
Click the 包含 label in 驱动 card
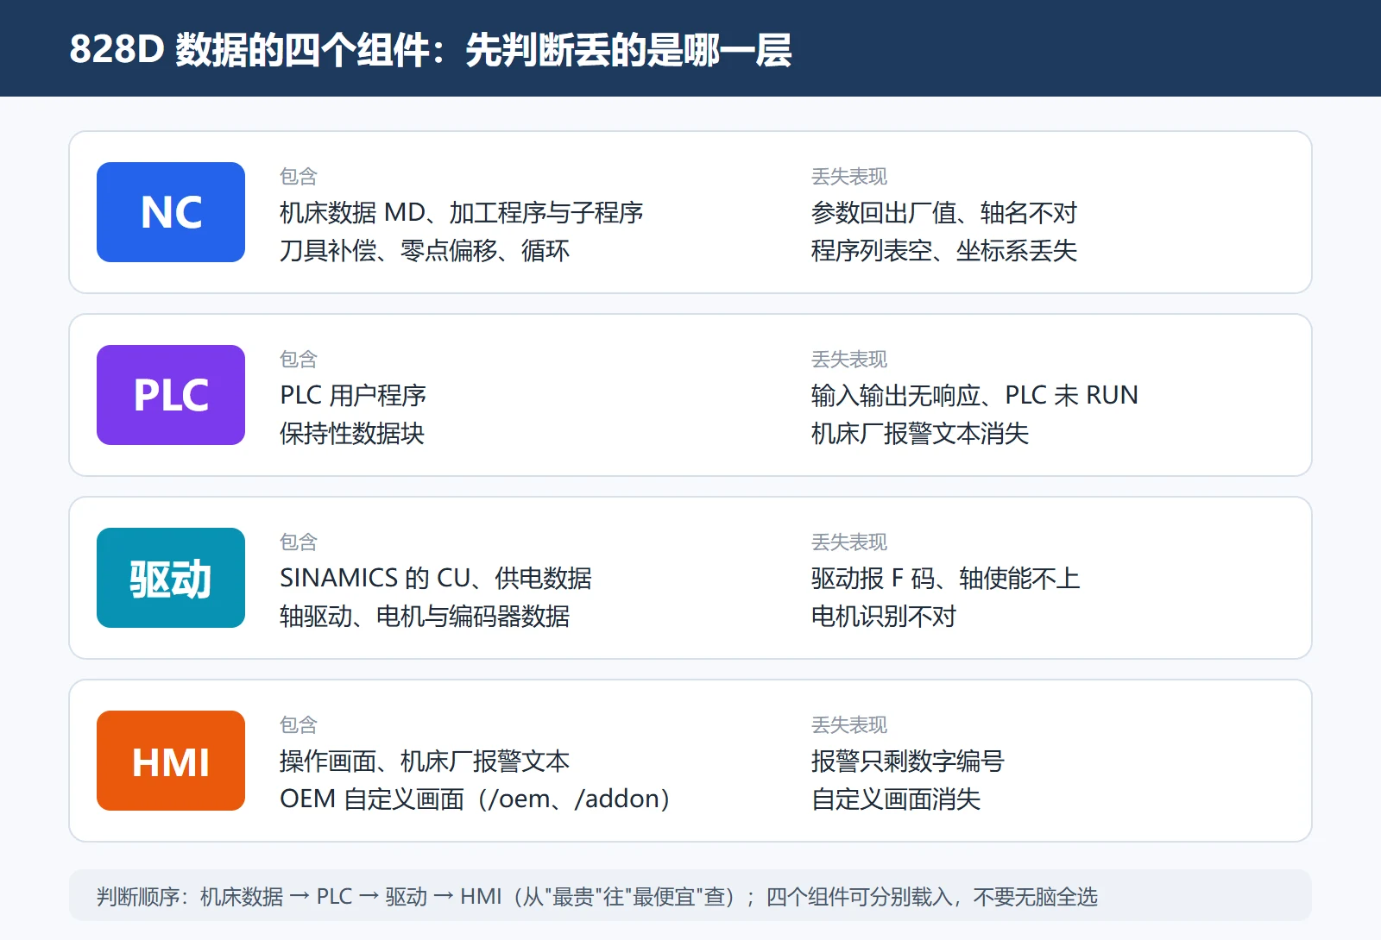[x=299, y=542]
